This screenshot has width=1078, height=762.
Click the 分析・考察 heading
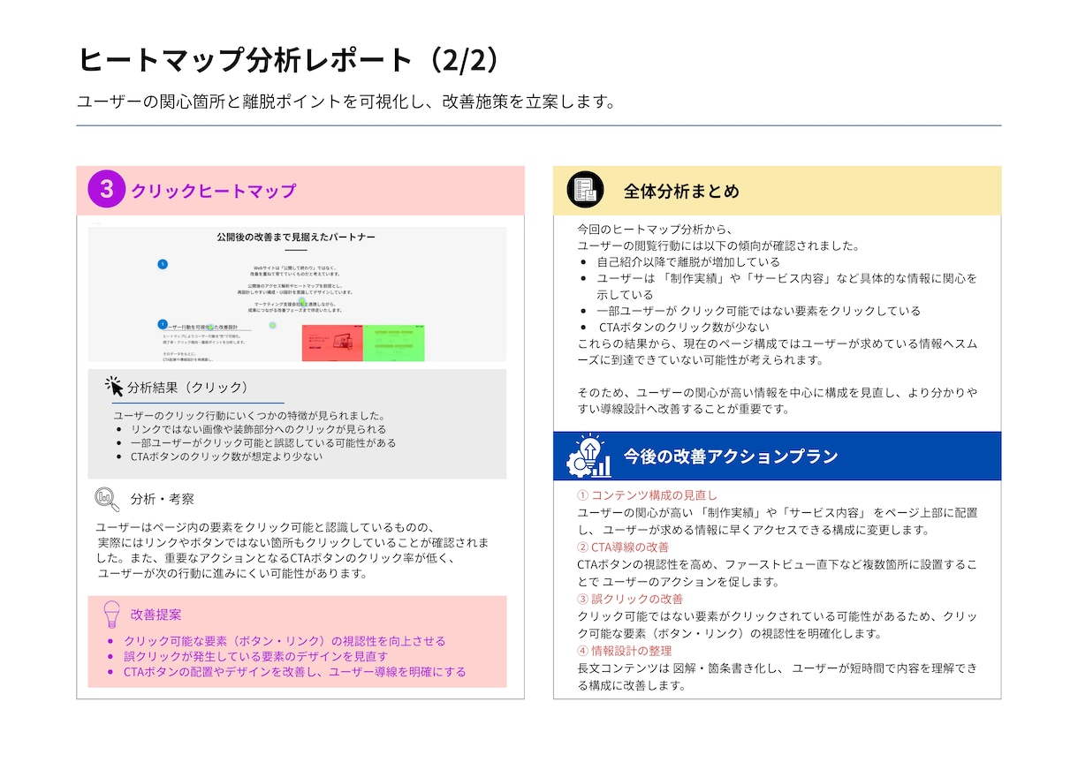click(162, 500)
